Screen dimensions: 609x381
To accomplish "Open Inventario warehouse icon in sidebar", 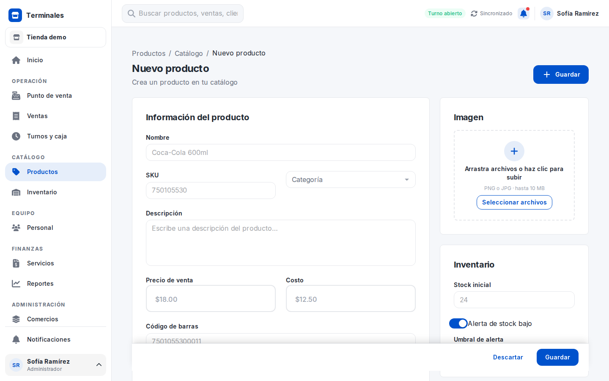I will coord(16,192).
